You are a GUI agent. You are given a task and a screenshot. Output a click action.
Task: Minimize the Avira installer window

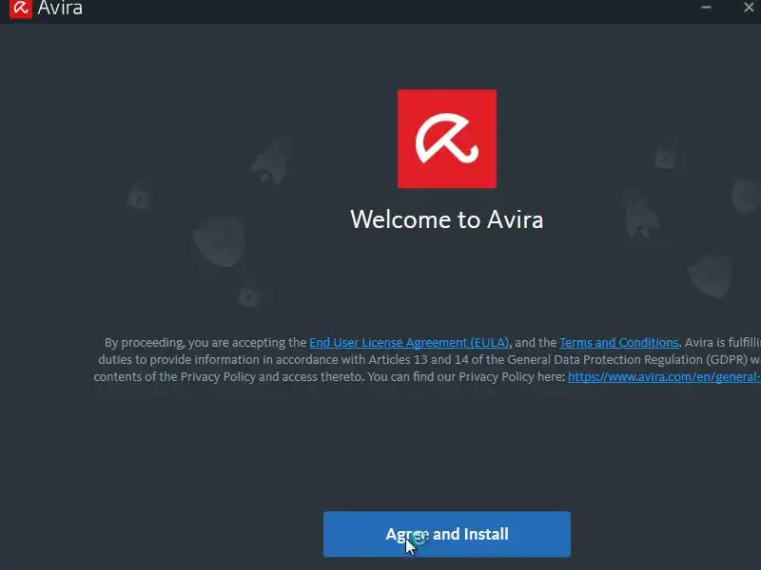706,8
